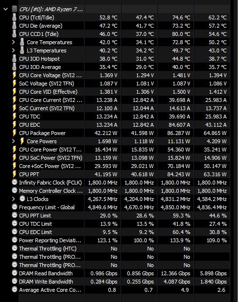Image resolution: width=238 pixels, height=302 pixels.
Task: Click lightning icon next to CPU Core VID
Action: click(x=14, y=92)
